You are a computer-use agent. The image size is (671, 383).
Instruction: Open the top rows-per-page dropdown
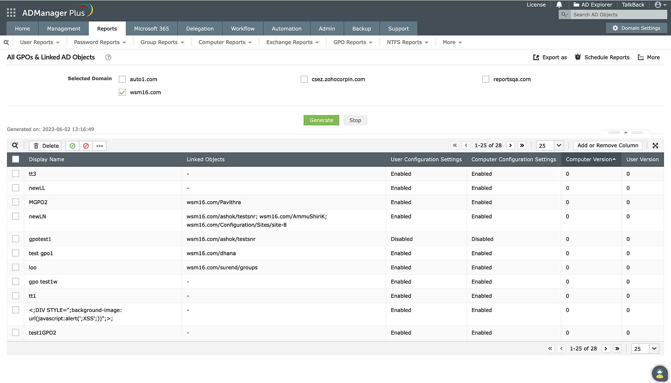coord(558,146)
